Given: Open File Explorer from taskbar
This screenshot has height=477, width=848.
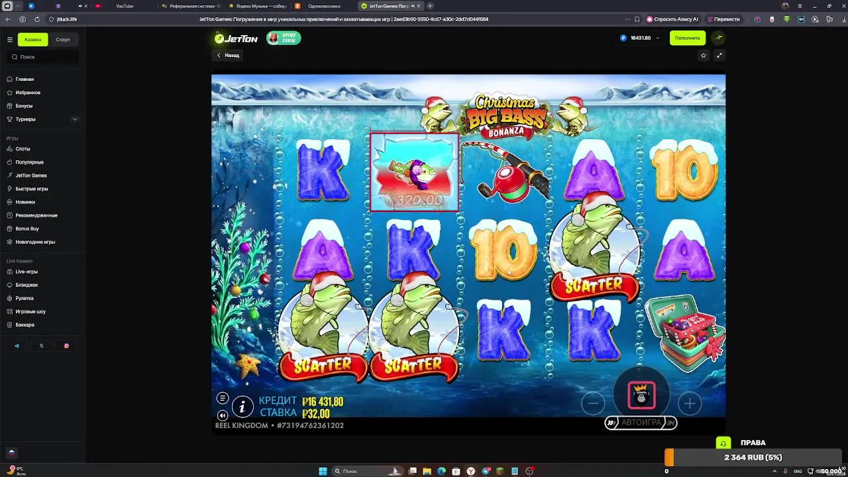Looking at the screenshot, I should tap(427, 471).
